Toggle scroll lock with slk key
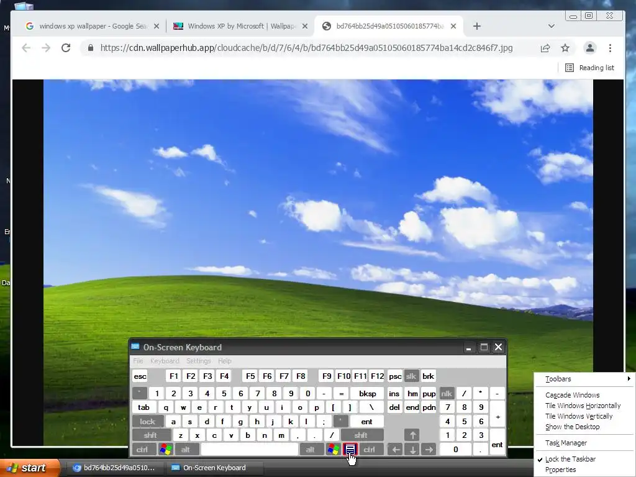 click(x=411, y=376)
